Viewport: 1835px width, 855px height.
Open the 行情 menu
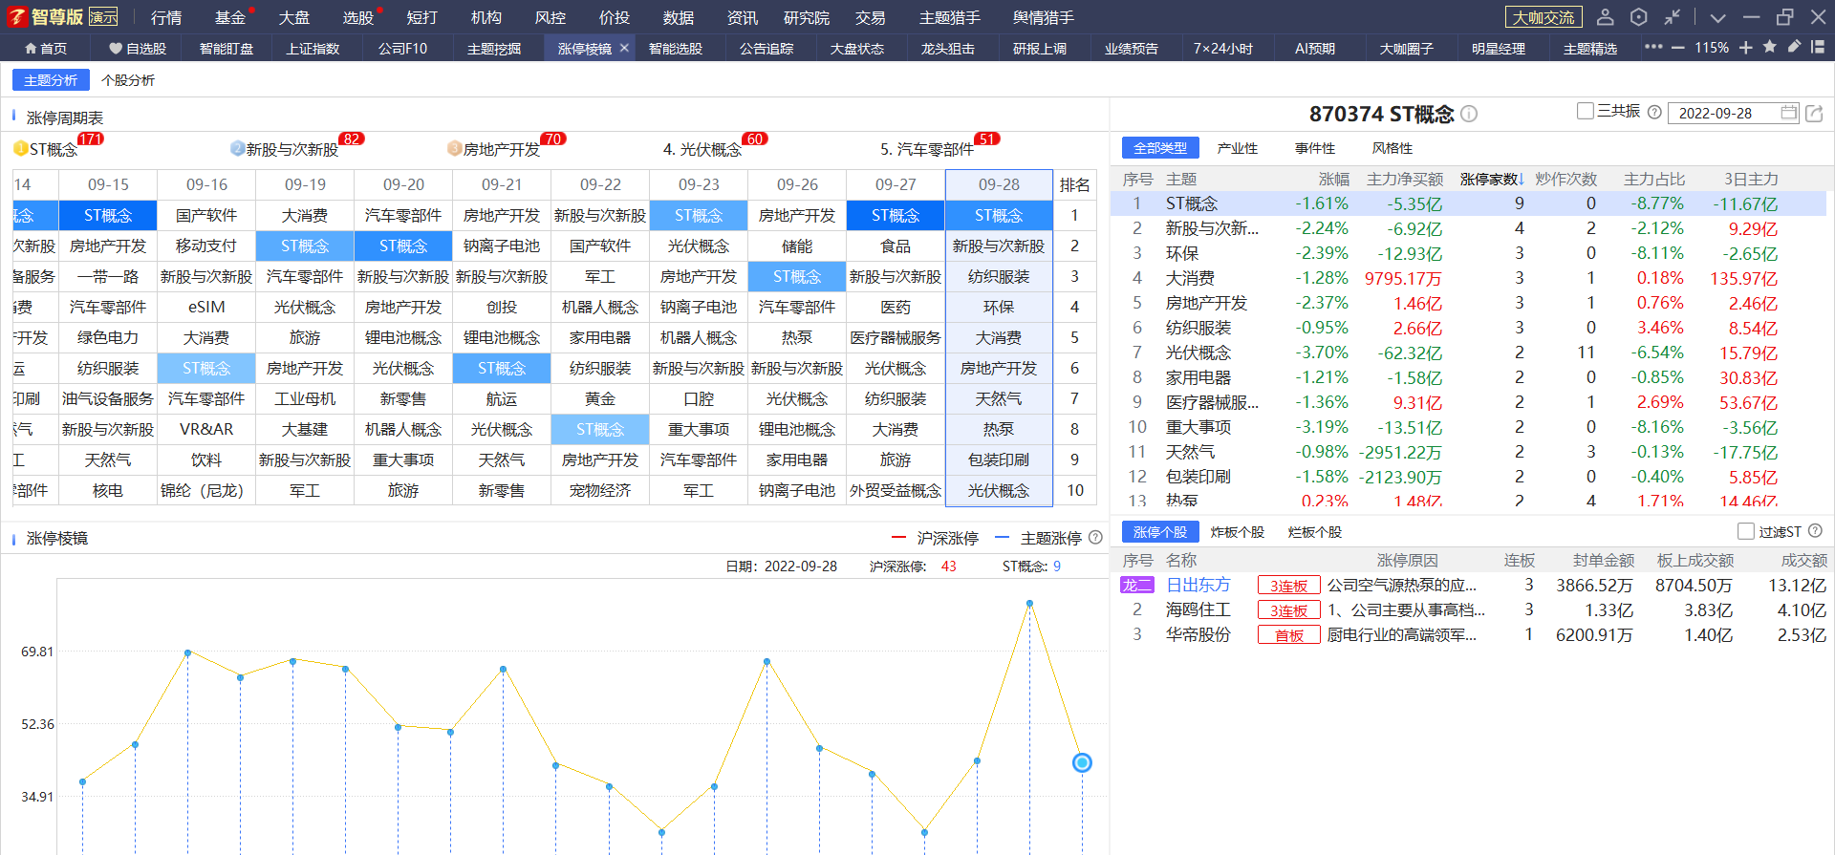point(166,18)
